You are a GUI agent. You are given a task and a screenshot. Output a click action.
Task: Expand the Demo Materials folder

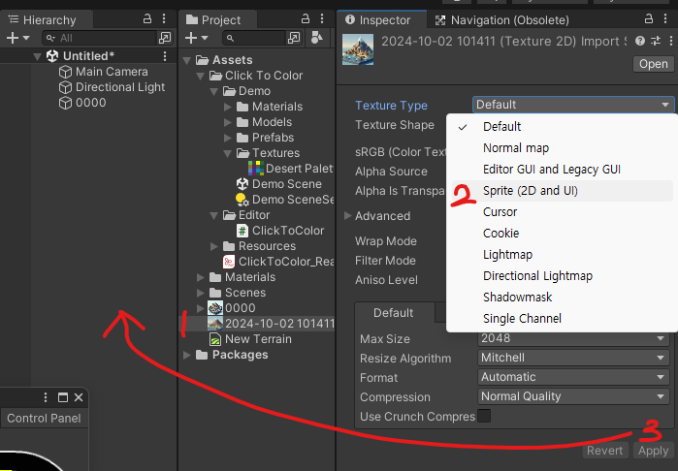click(228, 107)
